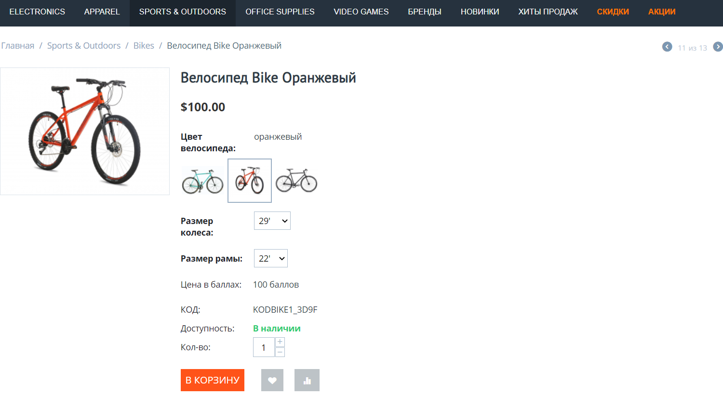
Task: Select the orange bike color variant
Action: 250,181
